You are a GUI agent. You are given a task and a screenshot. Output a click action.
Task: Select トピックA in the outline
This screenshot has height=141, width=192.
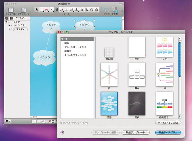coord(19,25)
